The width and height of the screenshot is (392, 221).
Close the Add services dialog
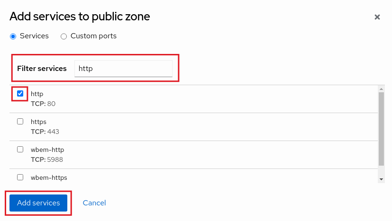[x=377, y=17]
